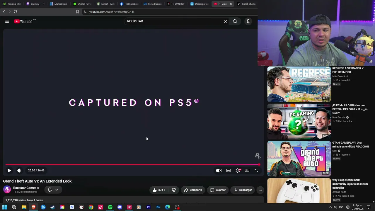Download the video with Descargar
This screenshot has width=375, height=211.
click(x=243, y=190)
